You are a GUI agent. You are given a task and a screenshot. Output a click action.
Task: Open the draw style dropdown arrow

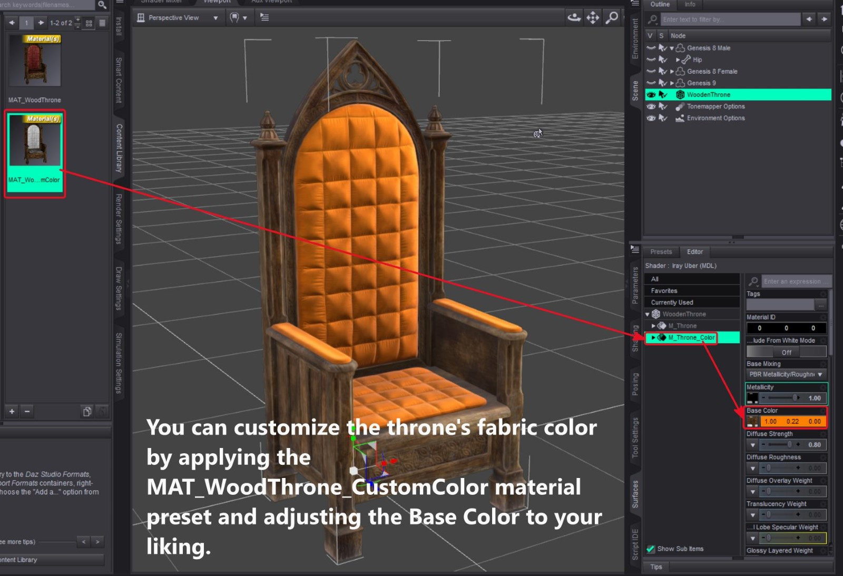(244, 18)
